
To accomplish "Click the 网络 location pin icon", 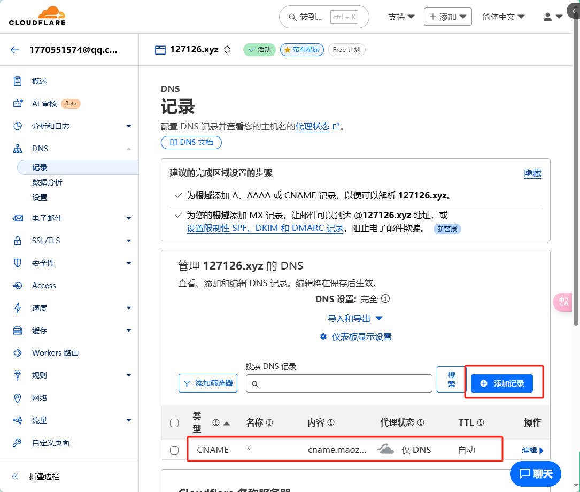I will 18,398.
